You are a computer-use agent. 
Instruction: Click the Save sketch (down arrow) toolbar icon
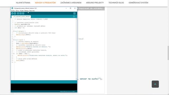(x=23, y=13)
